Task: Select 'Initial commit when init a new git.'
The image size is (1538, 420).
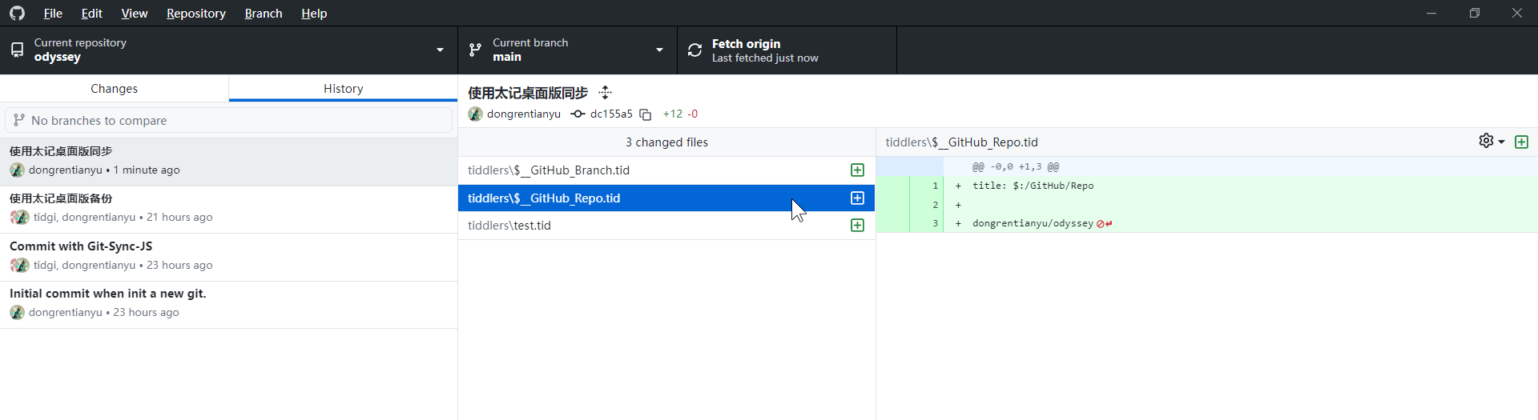Action: click(228, 304)
